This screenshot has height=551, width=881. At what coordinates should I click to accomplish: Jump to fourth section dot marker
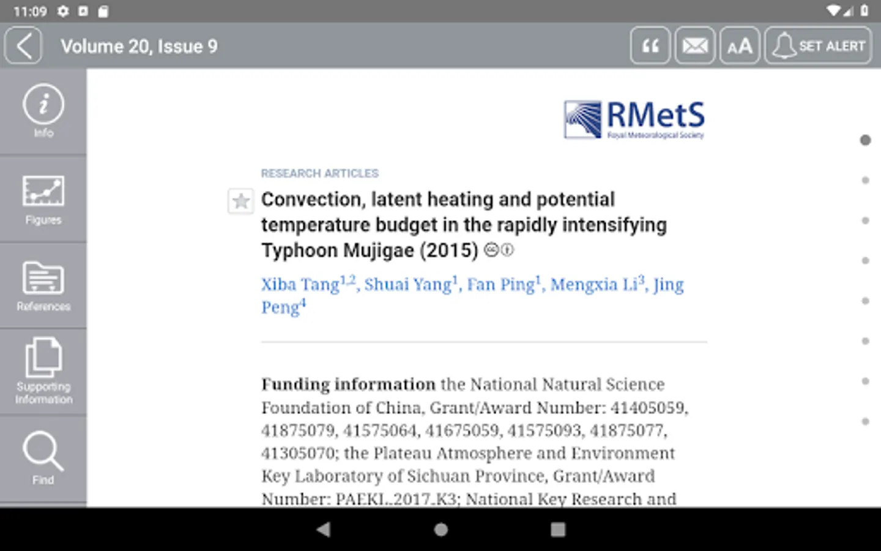coord(865,261)
